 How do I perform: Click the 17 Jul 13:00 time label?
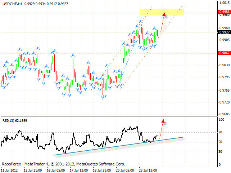tap(79, 170)
